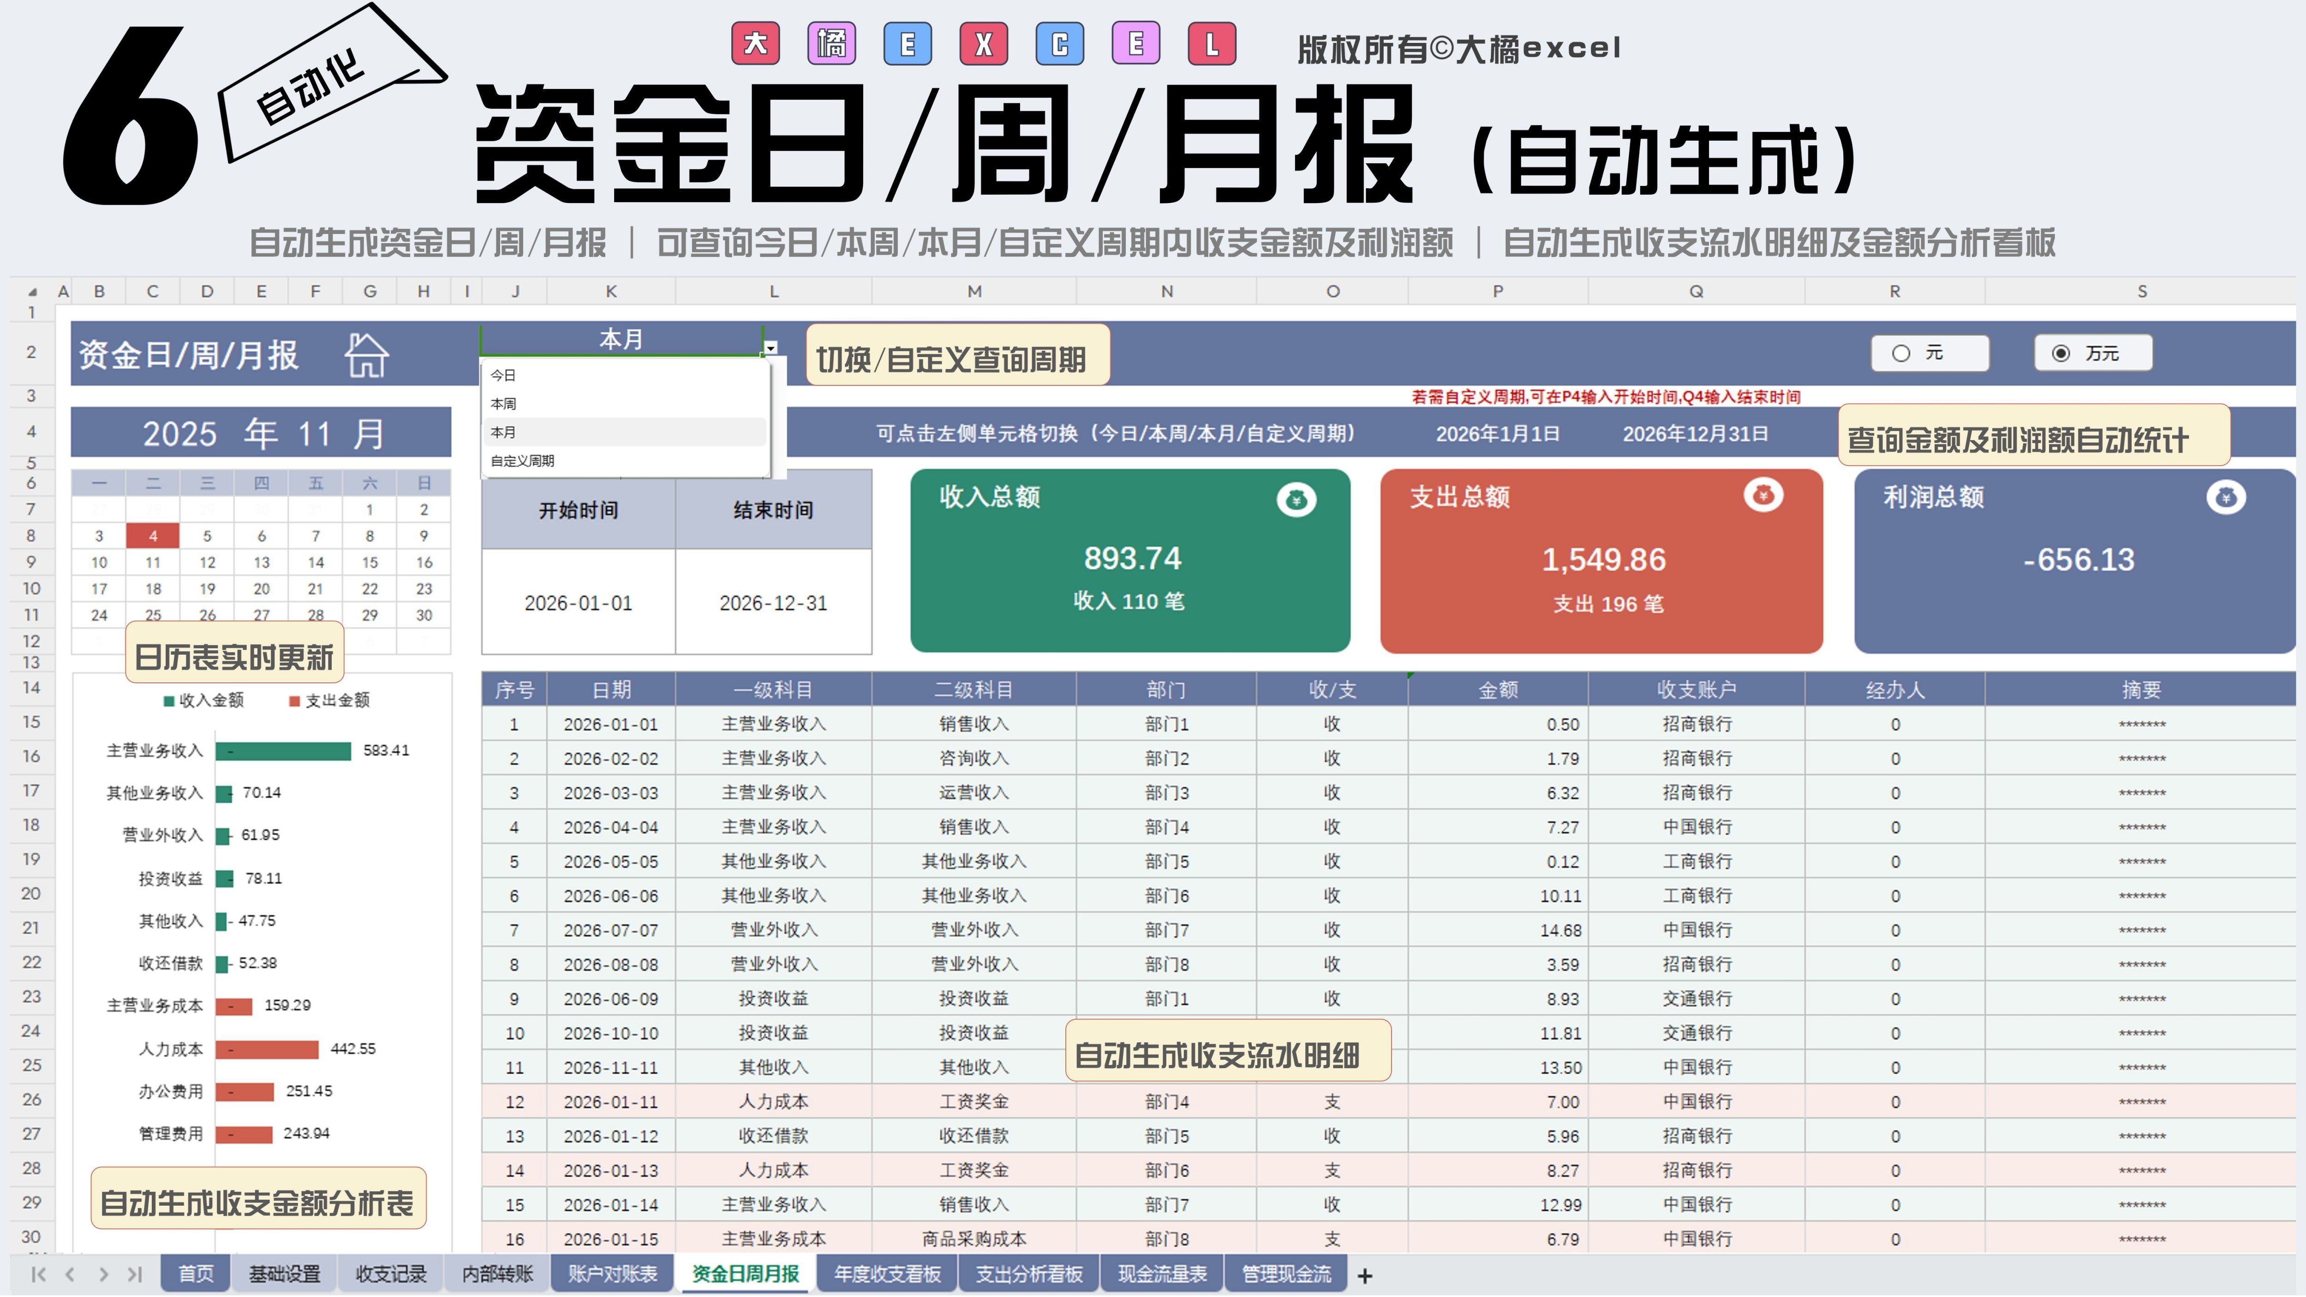Choose 今日 from the period dropdown list
This screenshot has width=2306, height=1297.
(503, 375)
